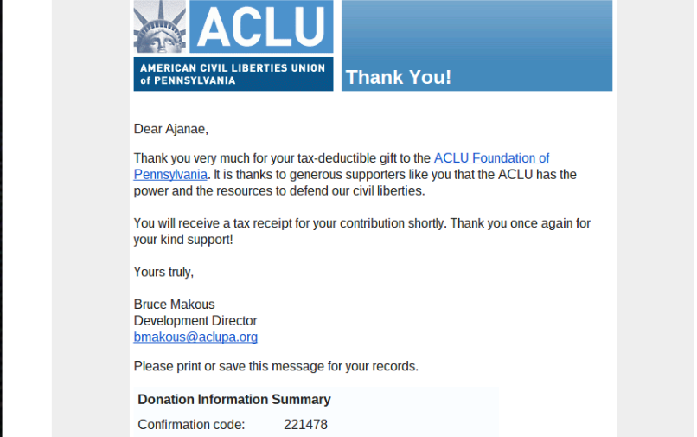The height and width of the screenshot is (437, 697).
Task: Click the Development Director job title
Action: [195, 321]
